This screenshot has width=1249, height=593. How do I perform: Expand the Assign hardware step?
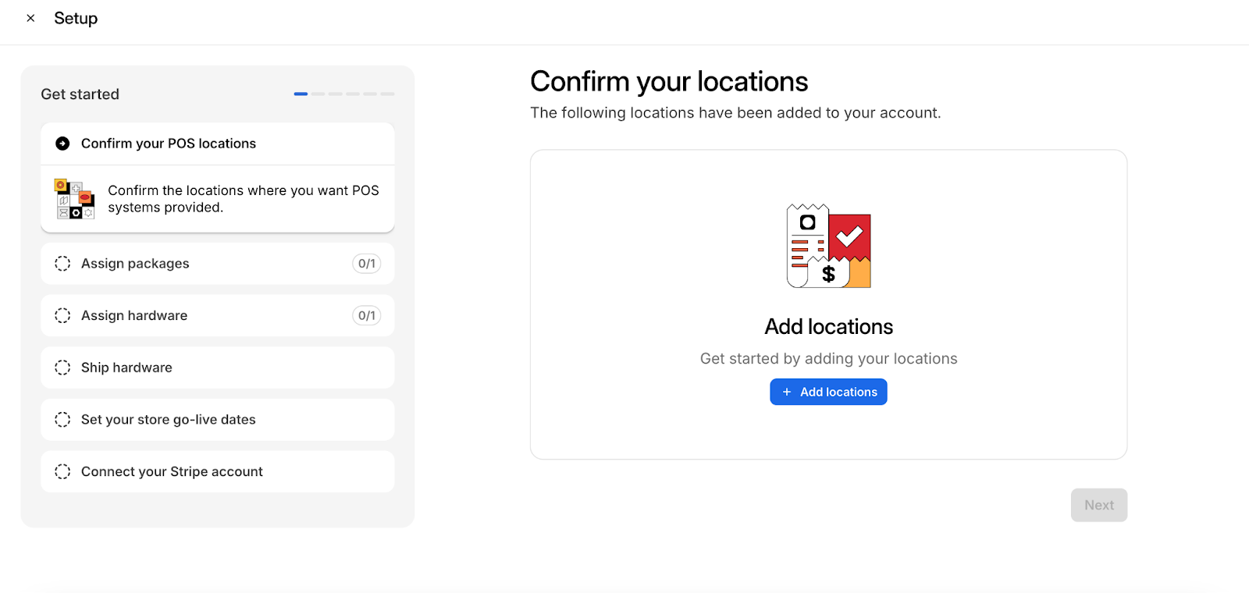tap(134, 315)
